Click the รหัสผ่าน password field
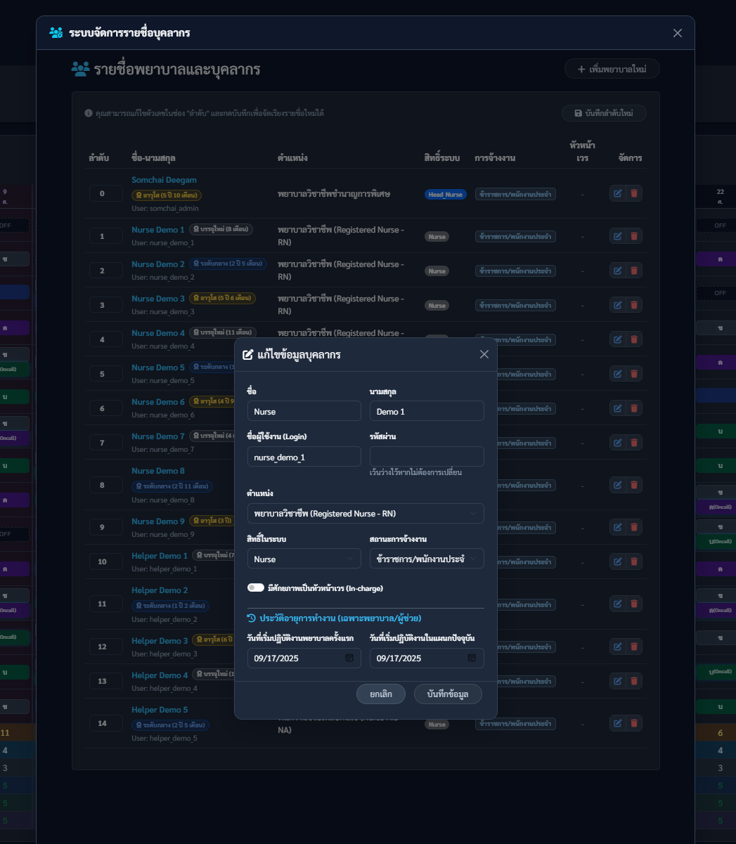The image size is (736, 844). [427, 457]
